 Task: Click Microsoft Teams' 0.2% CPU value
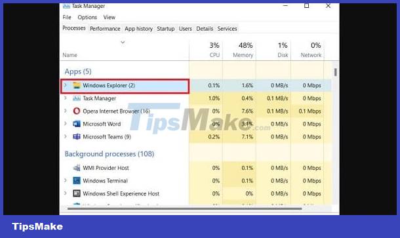point(214,137)
